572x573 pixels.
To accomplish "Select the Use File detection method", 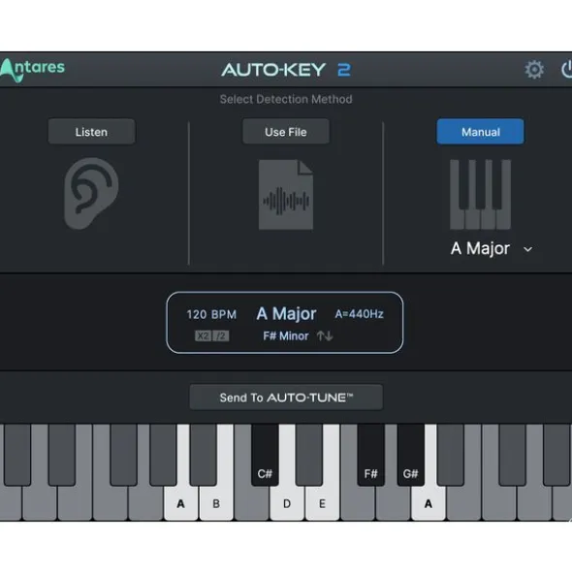I will coord(286,132).
